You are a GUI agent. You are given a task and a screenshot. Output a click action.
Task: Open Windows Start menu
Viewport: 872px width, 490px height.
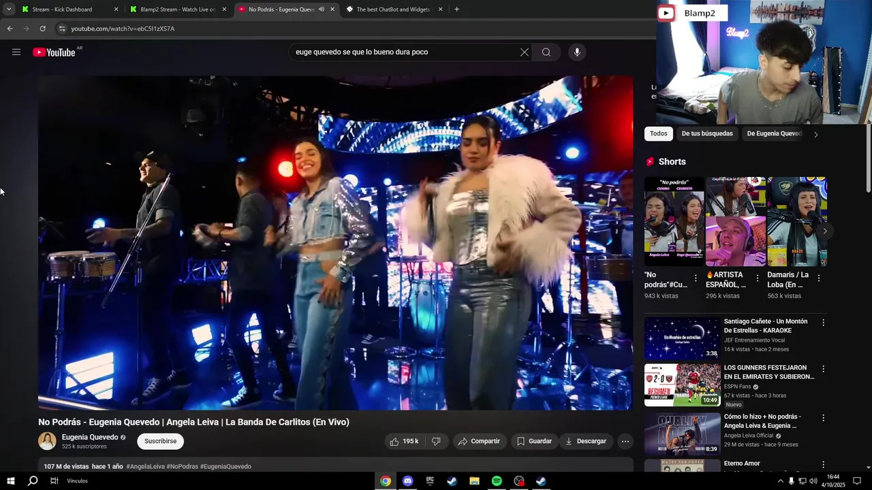11,481
